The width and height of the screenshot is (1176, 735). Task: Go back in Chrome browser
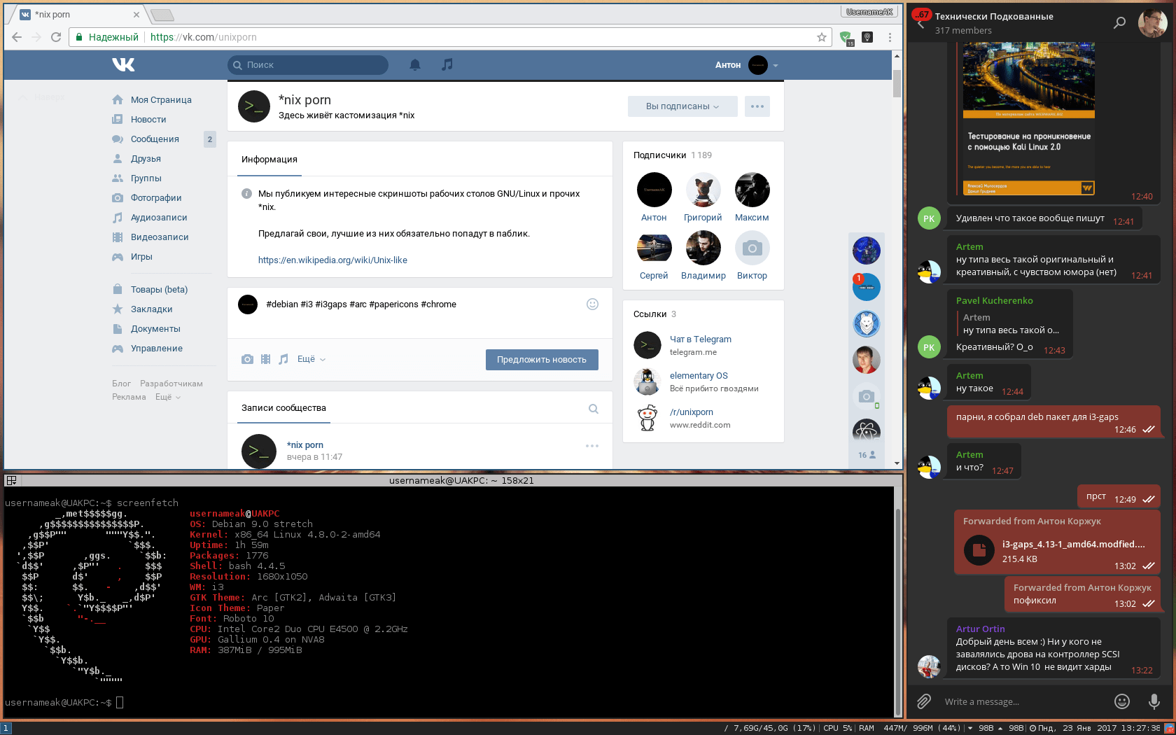click(x=17, y=37)
